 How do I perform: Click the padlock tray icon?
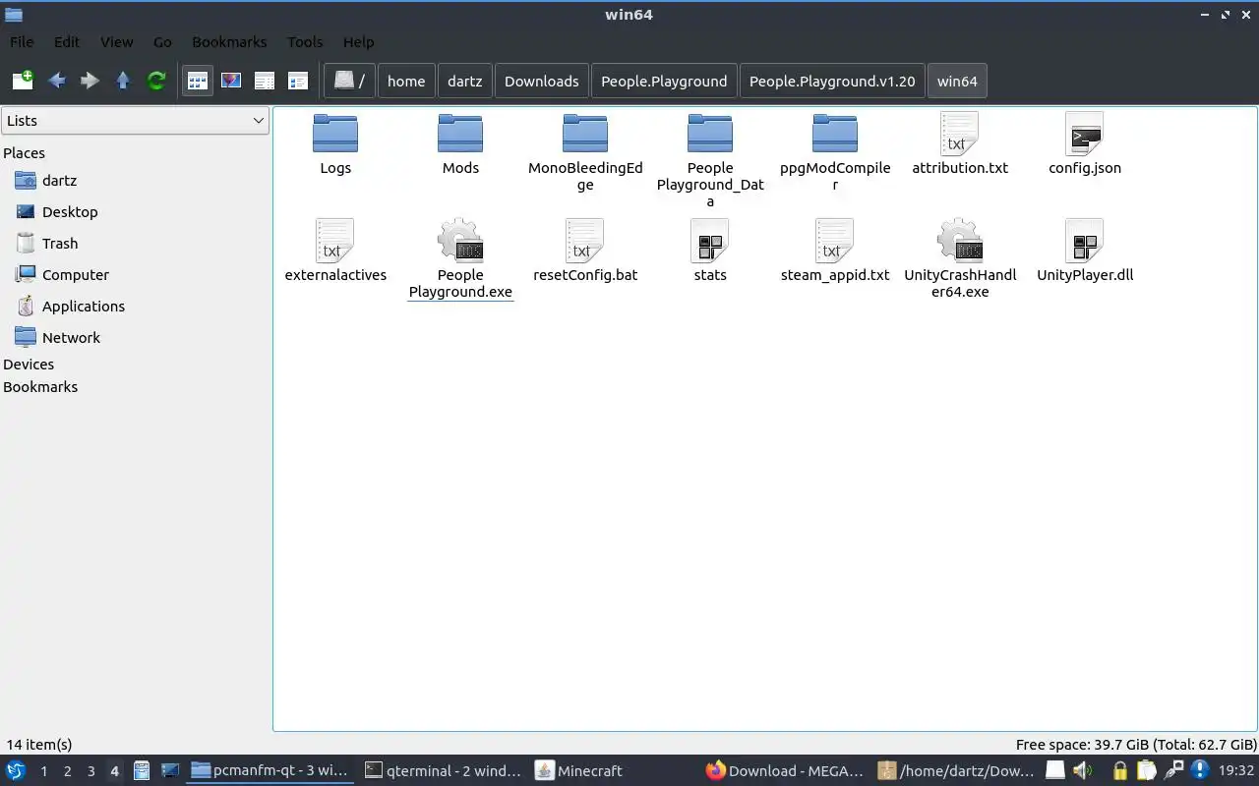tap(1119, 771)
